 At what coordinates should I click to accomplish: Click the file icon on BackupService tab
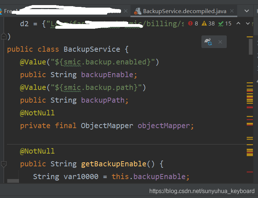pyautogui.click(x=138, y=11)
